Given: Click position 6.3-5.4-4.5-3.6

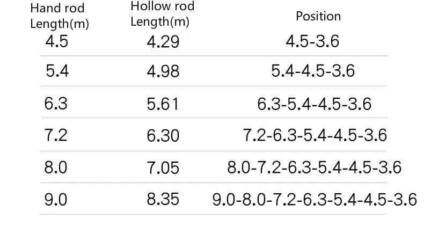Looking at the screenshot, I should [x=314, y=104].
